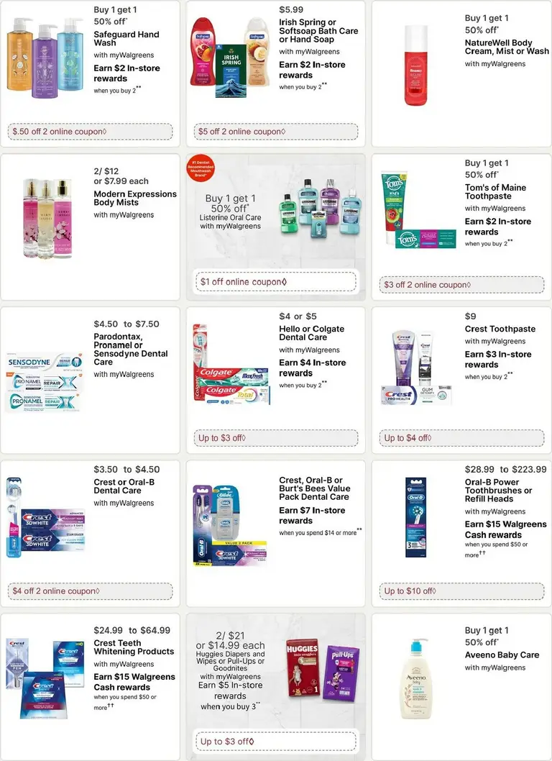Clip the $5 off 2 online coupon

click(x=275, y=132)
